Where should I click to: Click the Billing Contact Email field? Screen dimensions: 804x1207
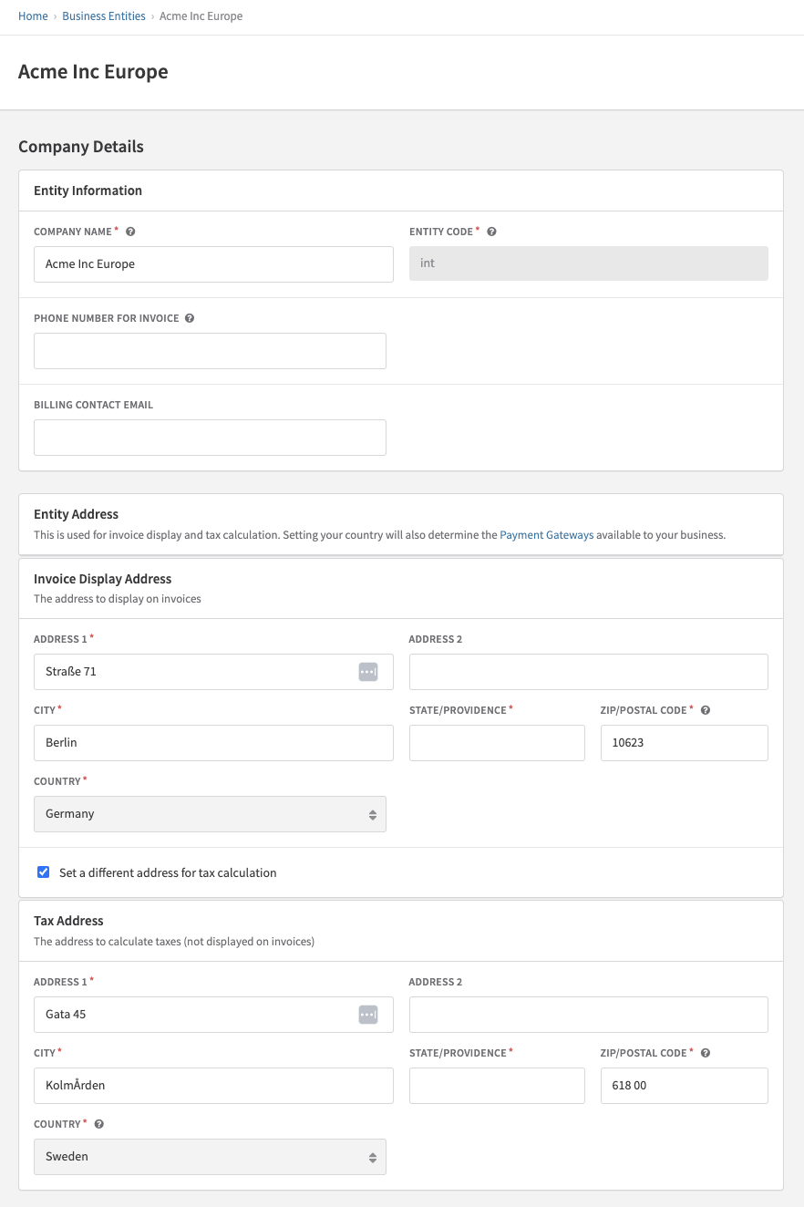[x=210, y=438]
